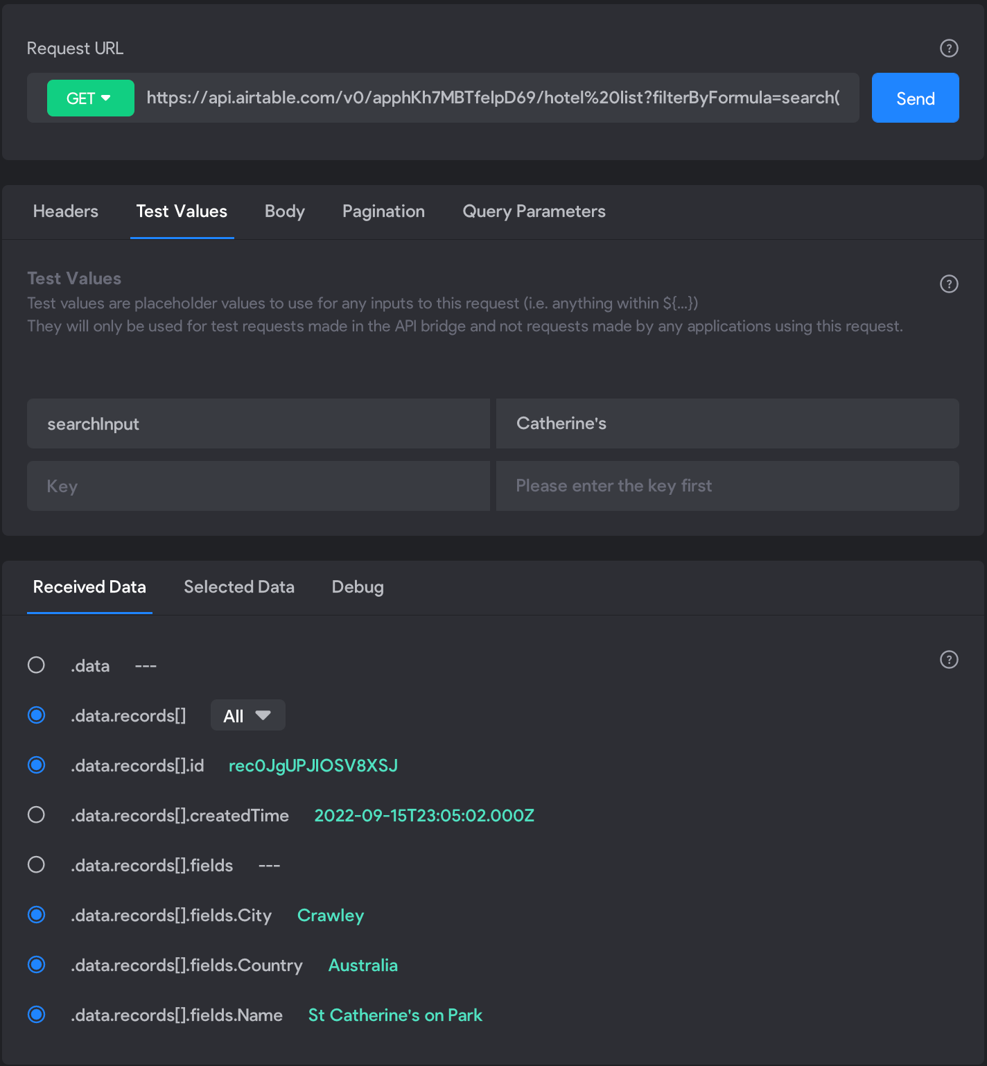Open the Body tab
The image size is (987, 1066).
[x=285, y=211]
